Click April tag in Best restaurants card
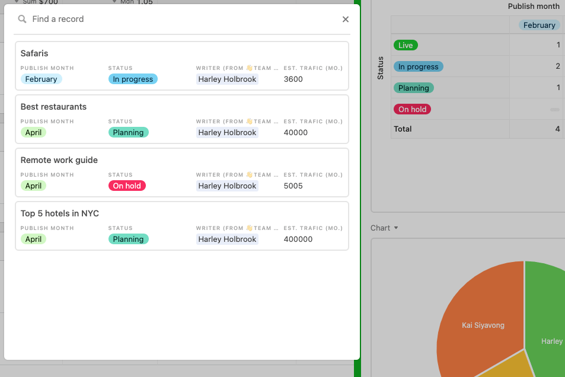This screenshot has height=377, width=565. click(34, 132)
